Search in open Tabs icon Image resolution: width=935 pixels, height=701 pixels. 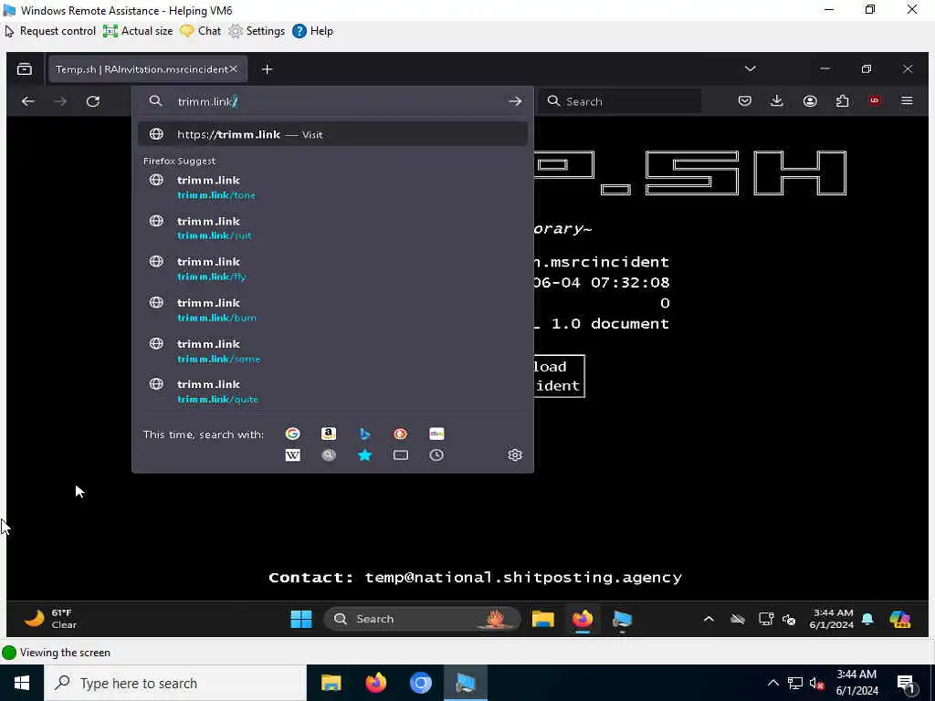pos(401,455)
